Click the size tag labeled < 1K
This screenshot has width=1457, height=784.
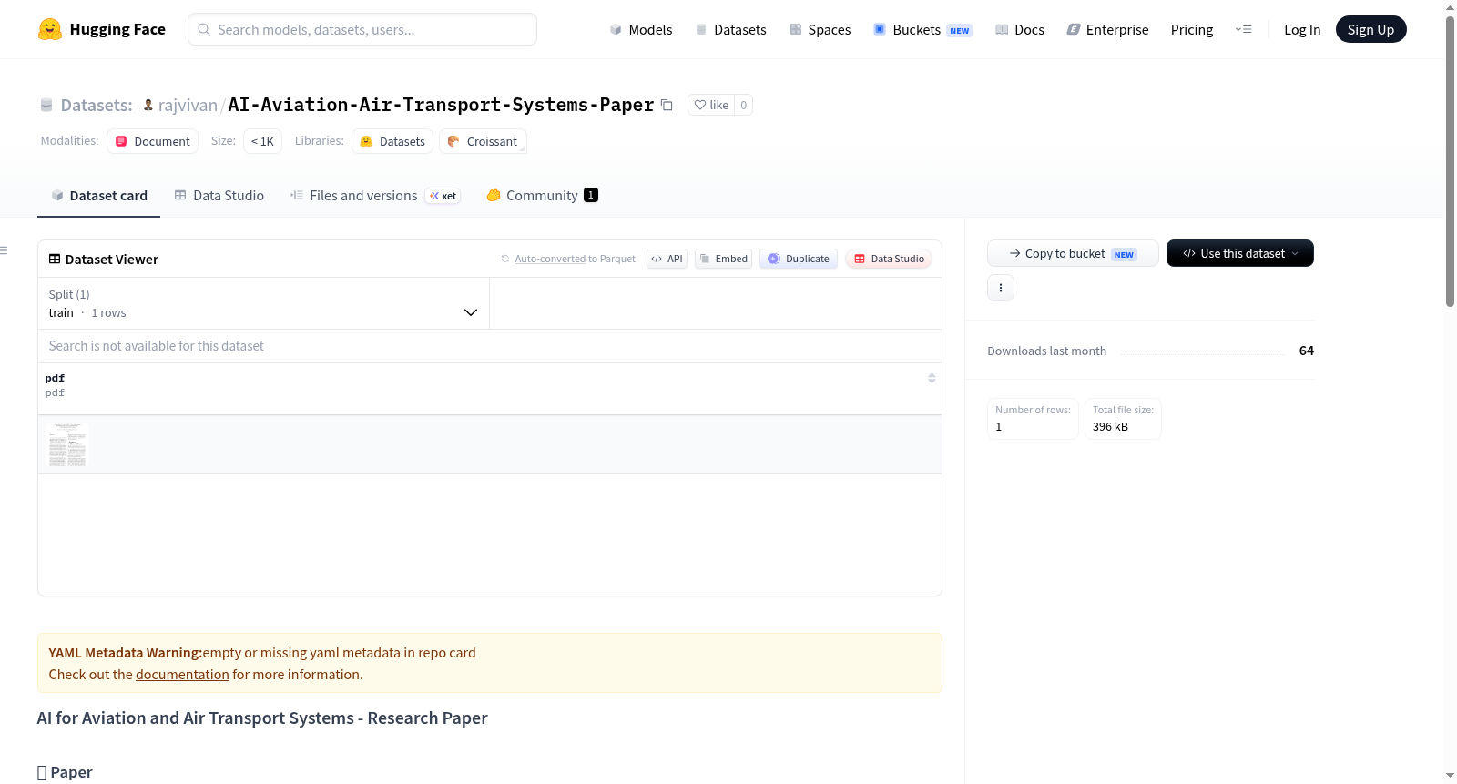pyautogui.click(x=262, y=141)
